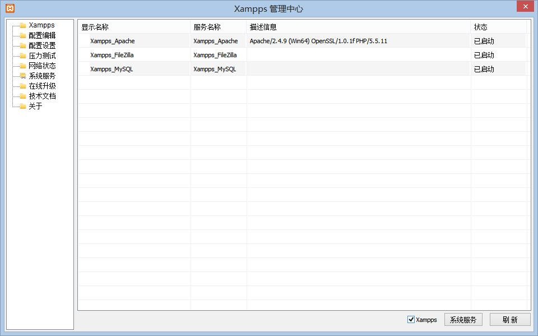The width and height of the screenshot is (538, 336).
Task: Click the 系统服务 button at bottom
Action: point(463,320)
